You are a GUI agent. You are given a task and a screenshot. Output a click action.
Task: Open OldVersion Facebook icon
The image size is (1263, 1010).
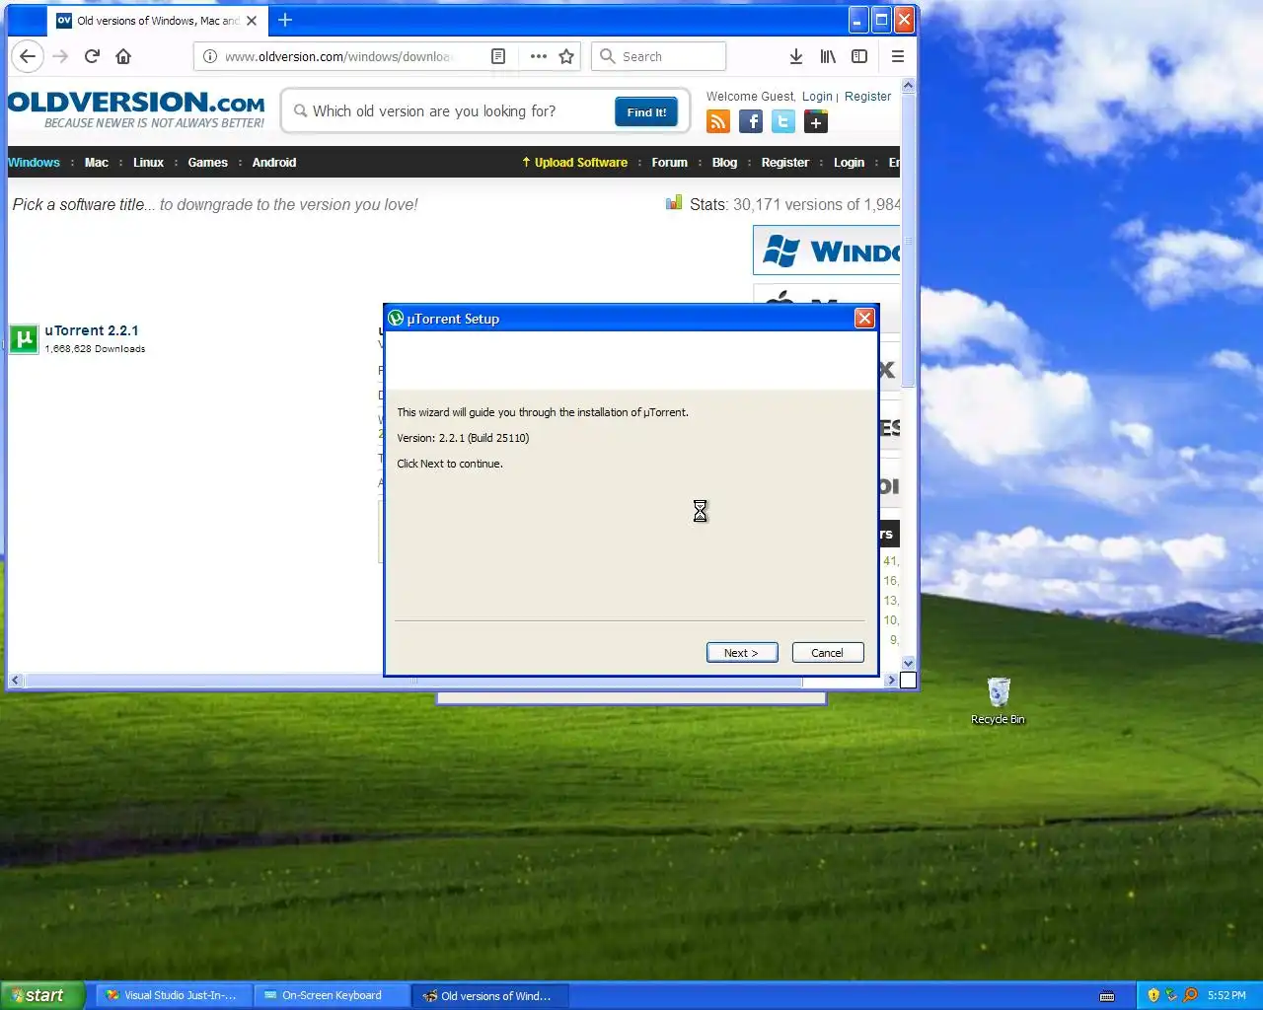751,121
